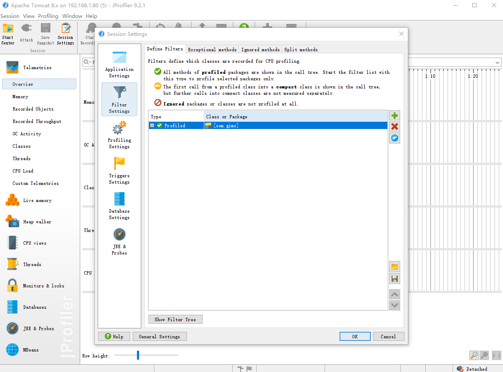The height and width of the screenshot is (372, 503).
Task: Move filter down with arrow button
Action: [395, 305]
